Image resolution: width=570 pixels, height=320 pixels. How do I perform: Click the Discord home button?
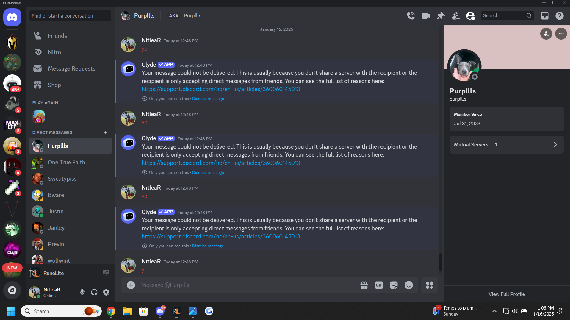[12, 17]
